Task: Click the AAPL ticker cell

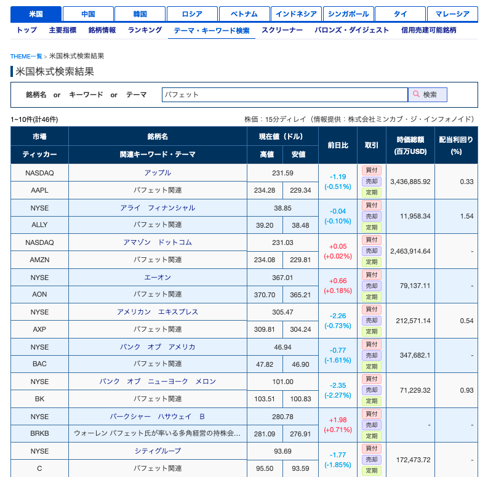Action: click(39, 190)
